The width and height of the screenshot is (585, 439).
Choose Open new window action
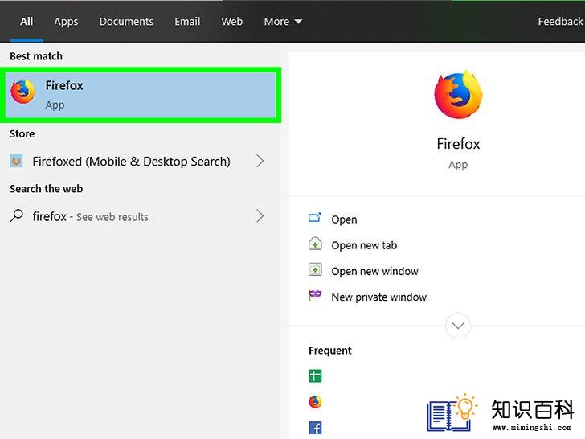click(375, 271)
